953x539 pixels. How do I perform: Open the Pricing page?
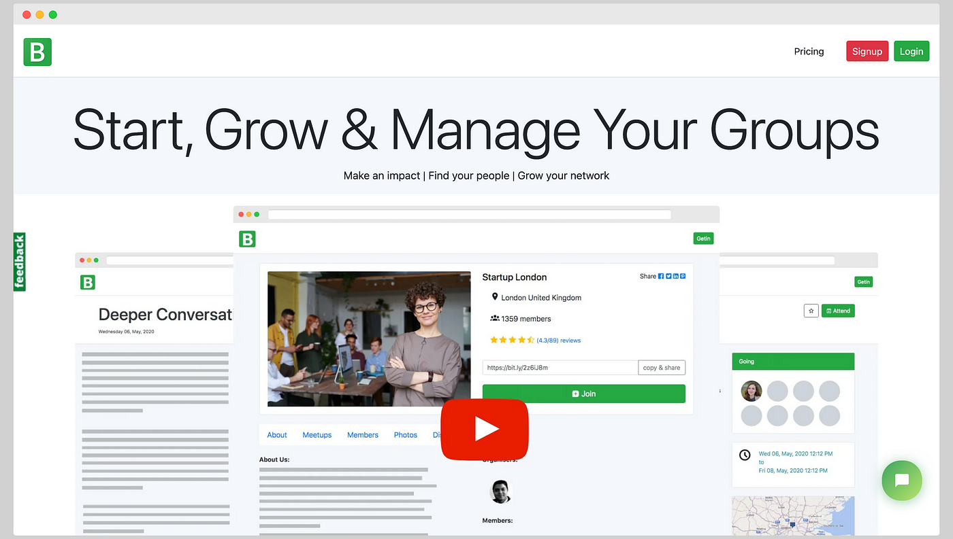click(809, 51)
